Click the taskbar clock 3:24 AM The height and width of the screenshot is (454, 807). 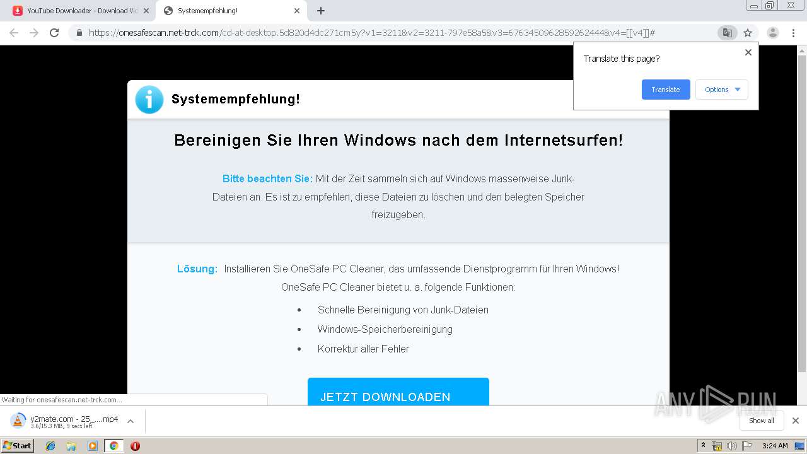point(775,446)
